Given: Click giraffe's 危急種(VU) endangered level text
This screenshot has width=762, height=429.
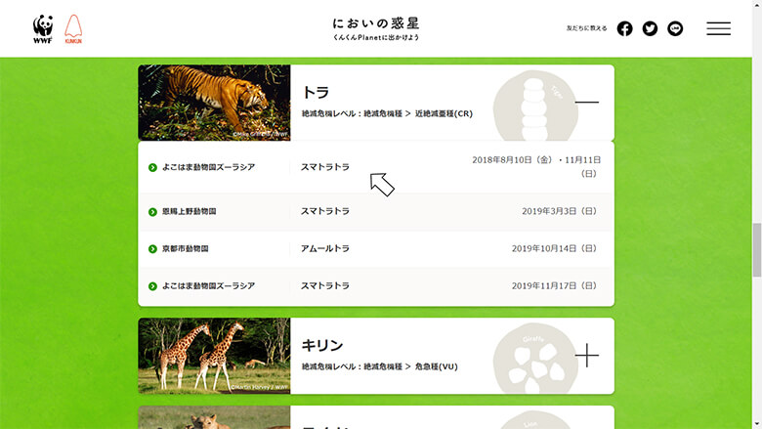Looking at the screenshot, I should (437, 366).
